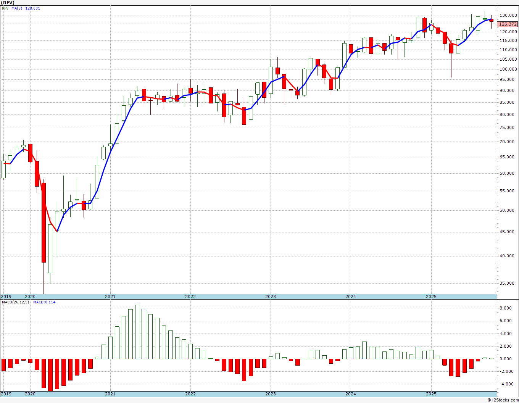519x403 pixels.
Task: Select the 120.000 price axis label
Action: [508, 32]
